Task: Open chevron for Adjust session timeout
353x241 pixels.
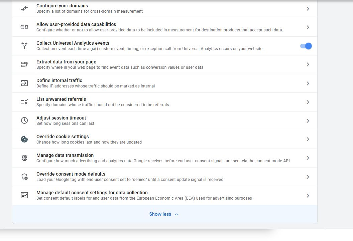Action: (x=308, y=121)
